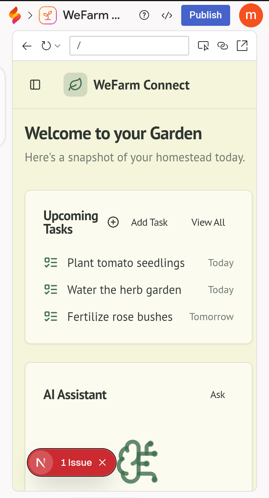Open the preview in a new tab

[x=242, y=46]
